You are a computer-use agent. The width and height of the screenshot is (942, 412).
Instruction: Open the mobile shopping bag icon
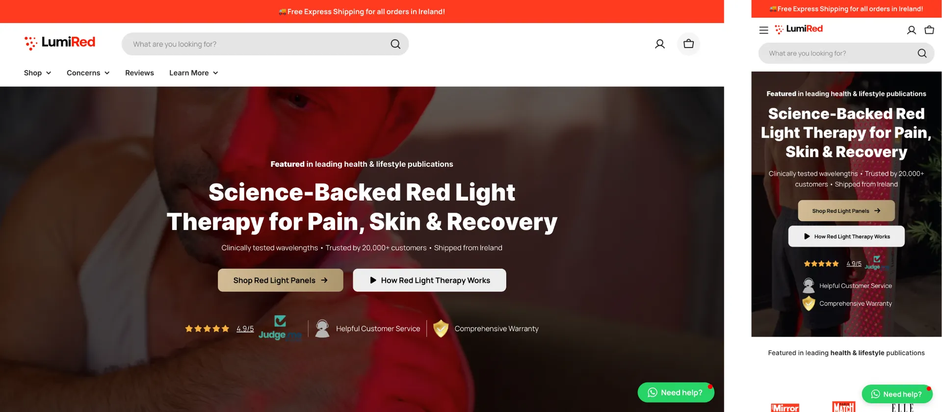pos(929,30)
